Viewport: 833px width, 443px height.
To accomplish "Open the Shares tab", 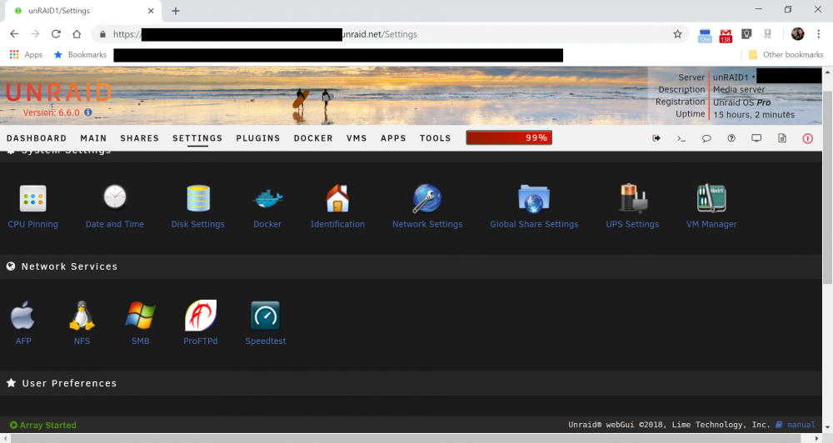I will click(x=140, y=138).
